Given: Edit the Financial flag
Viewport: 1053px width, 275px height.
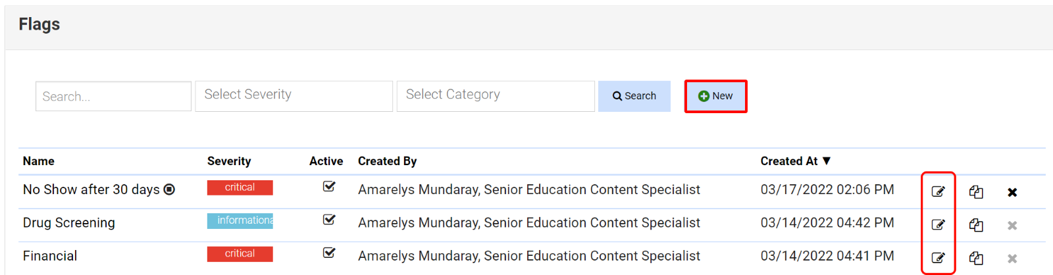Looking at the screenshot, I should click(938, 258).
